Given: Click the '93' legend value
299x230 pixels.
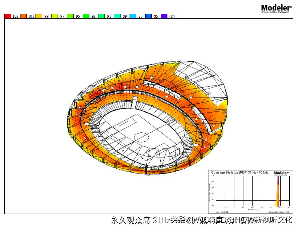Looking at the screenshot, I should 93,16.
